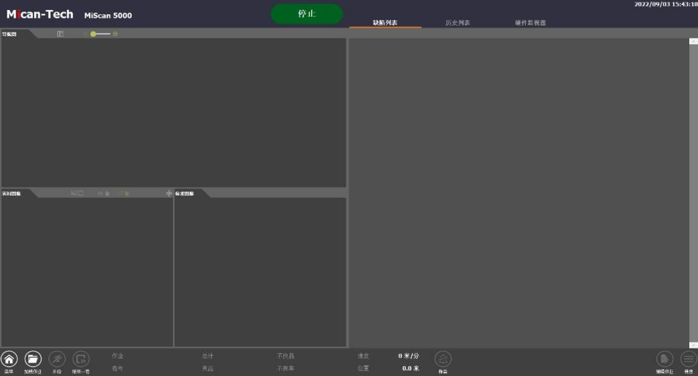Click the start (开始) runner icon
This screenshot has height=376, width=698.
click(57, 359)
